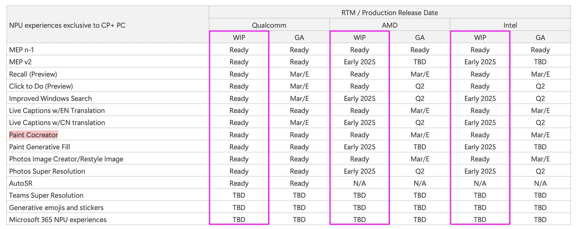Click Intel GA "Mar/E" for Photos Image Creator

click(x=540, y=159)
